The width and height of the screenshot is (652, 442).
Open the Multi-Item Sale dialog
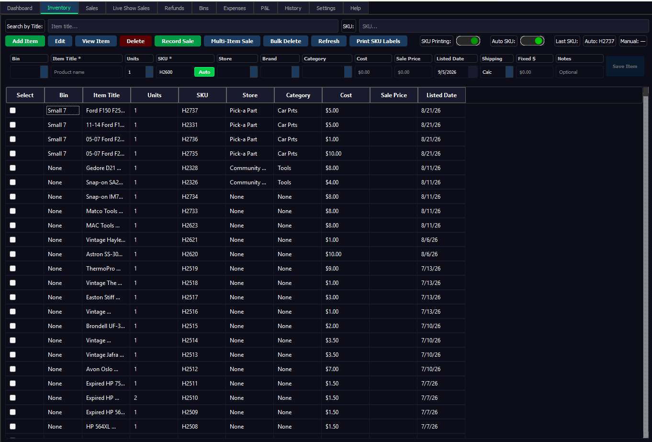(x=232, y=41)
